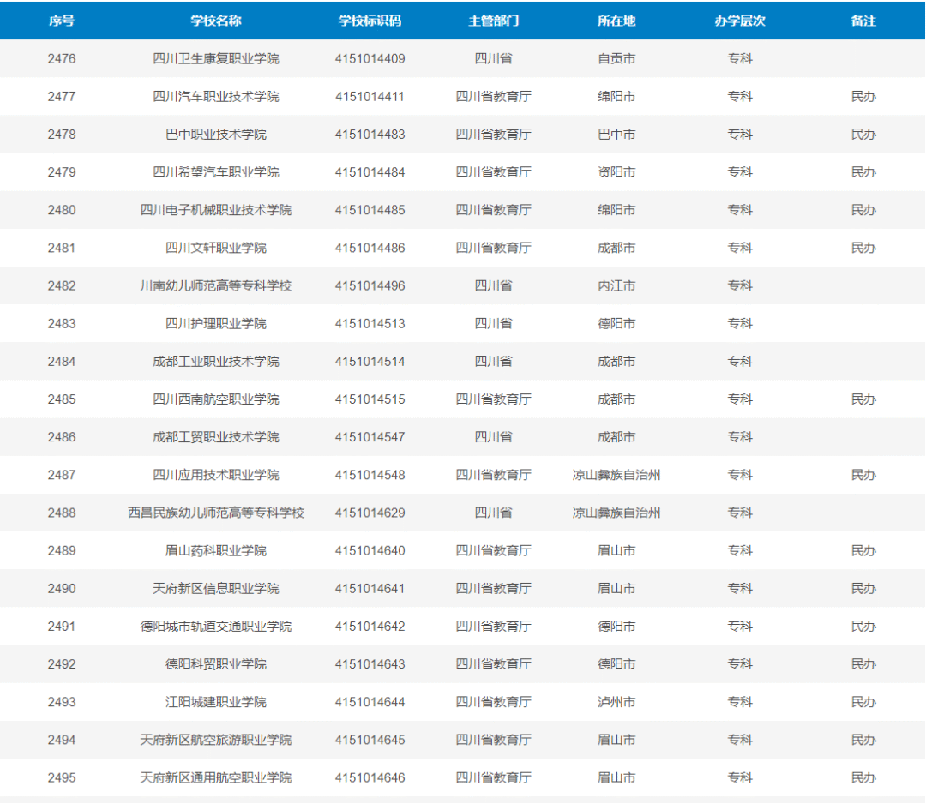Click the code 4151014496

click(370, 285)
